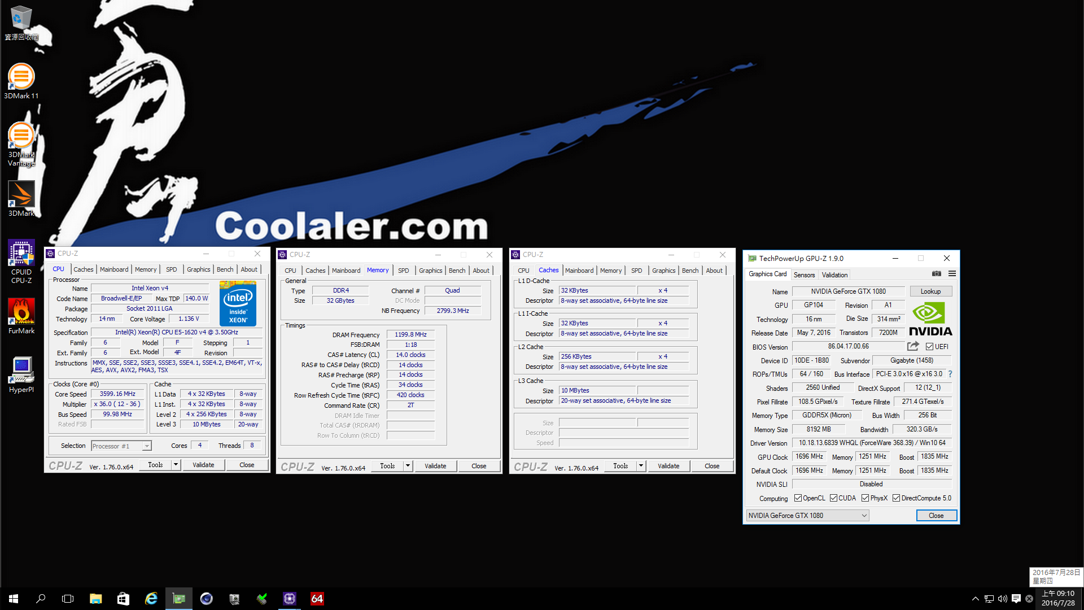This screenshot has height=610, width=1084.
Task: Open 3DMark Vantage desktop shortcut
Action: click(x=21, y=144)
